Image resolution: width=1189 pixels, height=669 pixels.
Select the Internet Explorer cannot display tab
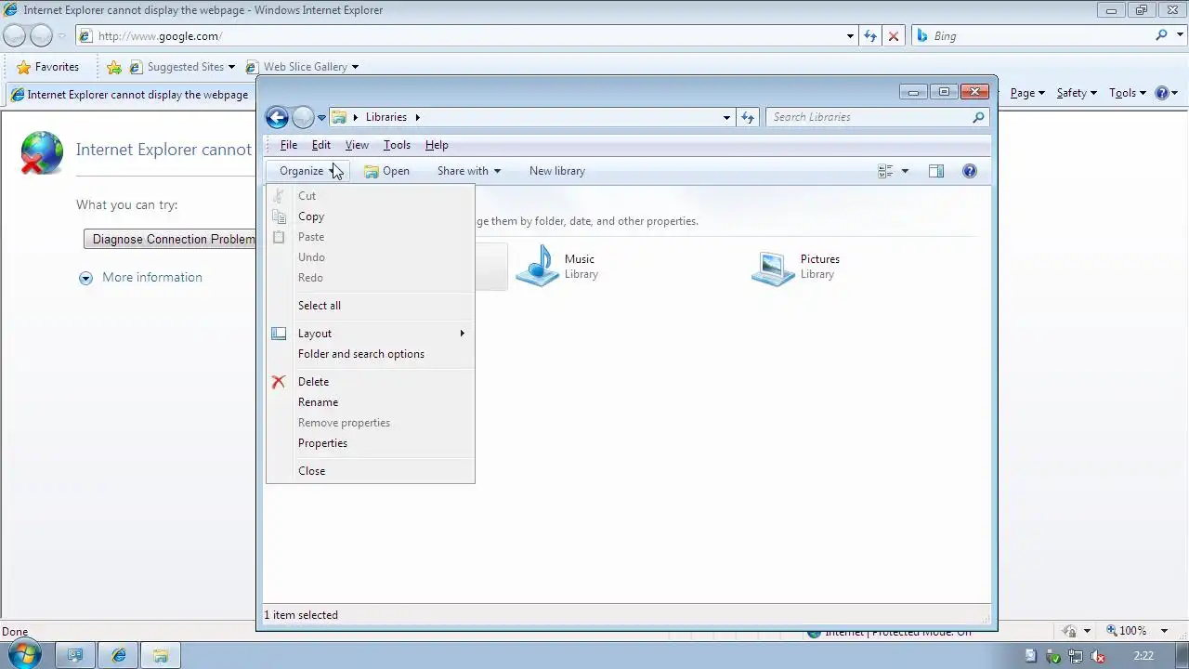pos(130,95)
